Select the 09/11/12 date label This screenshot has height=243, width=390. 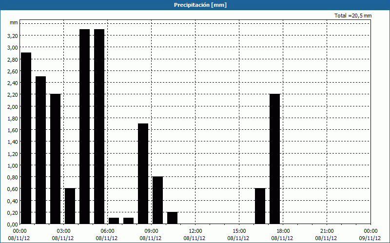tap(370, 238)
